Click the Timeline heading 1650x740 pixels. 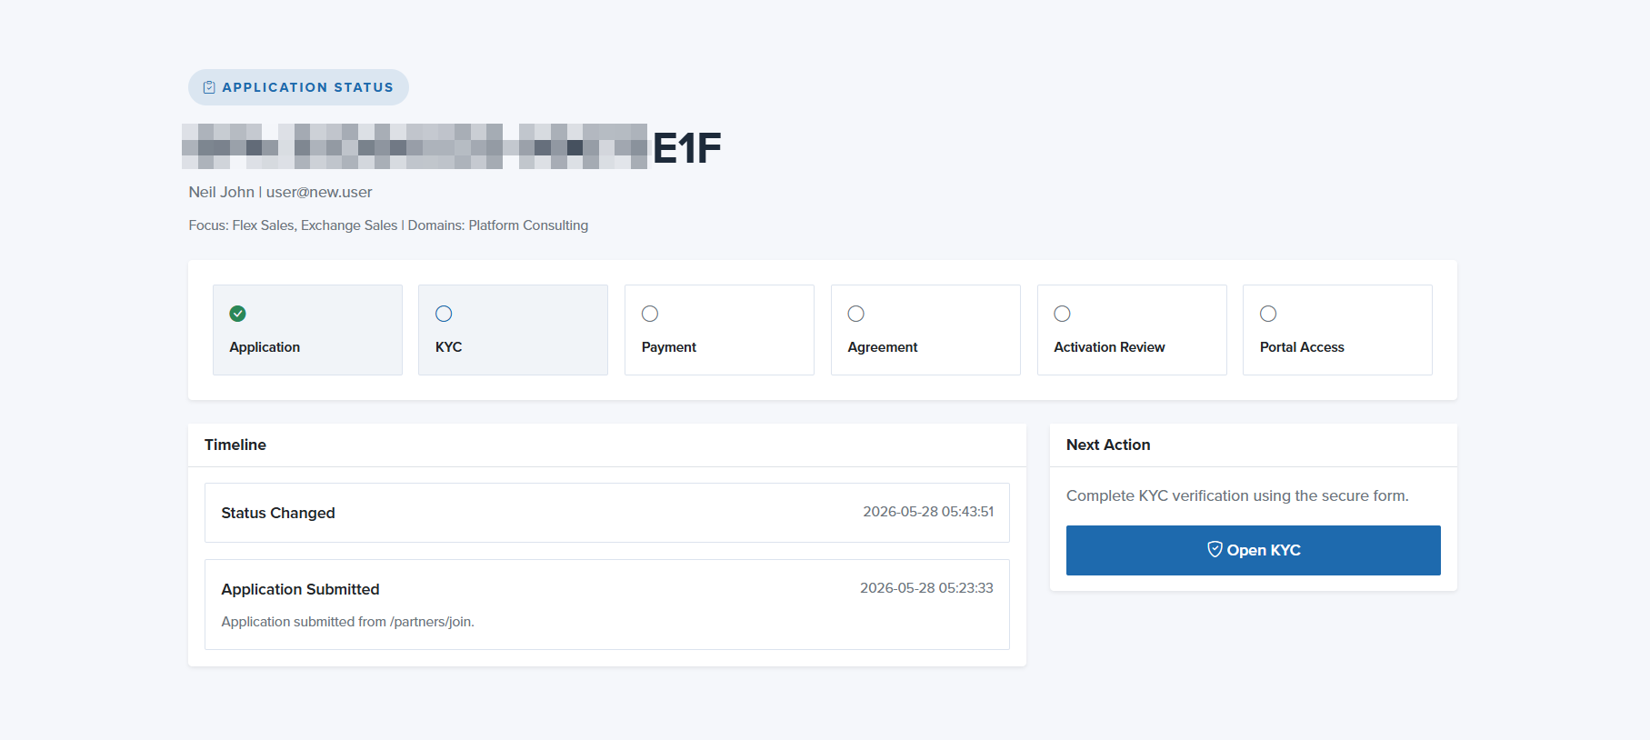click(x=235, y=445)
